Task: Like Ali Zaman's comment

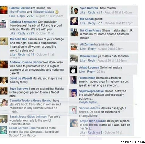Action: tap(83, 49)
